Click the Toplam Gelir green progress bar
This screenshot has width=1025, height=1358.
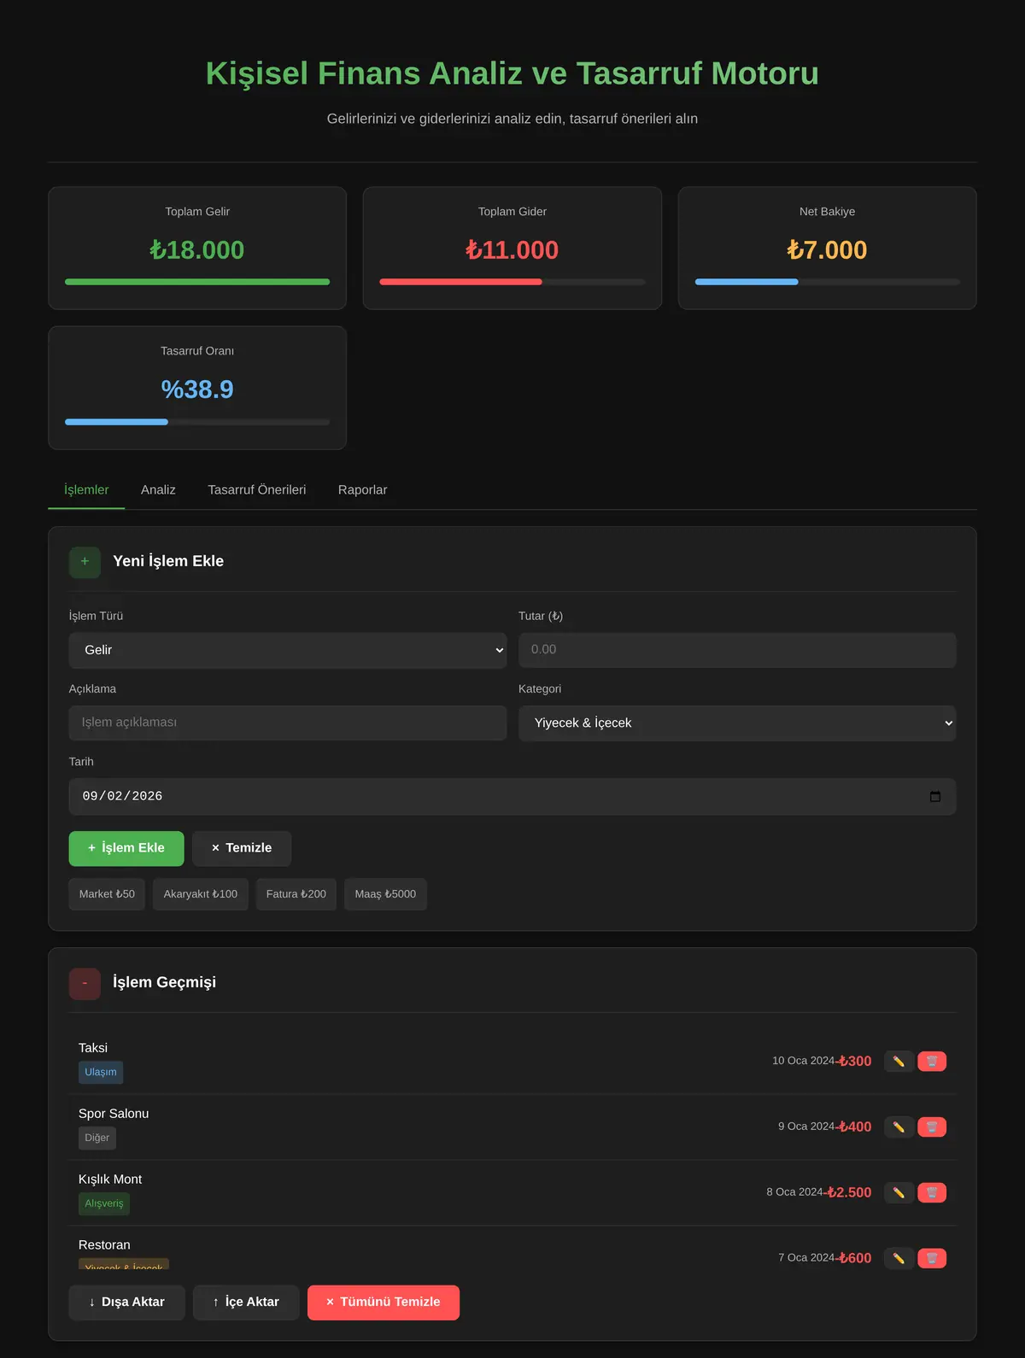click(197, 282)
